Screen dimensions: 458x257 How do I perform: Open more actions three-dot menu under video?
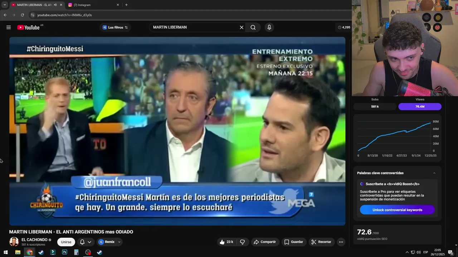[341, 242]
